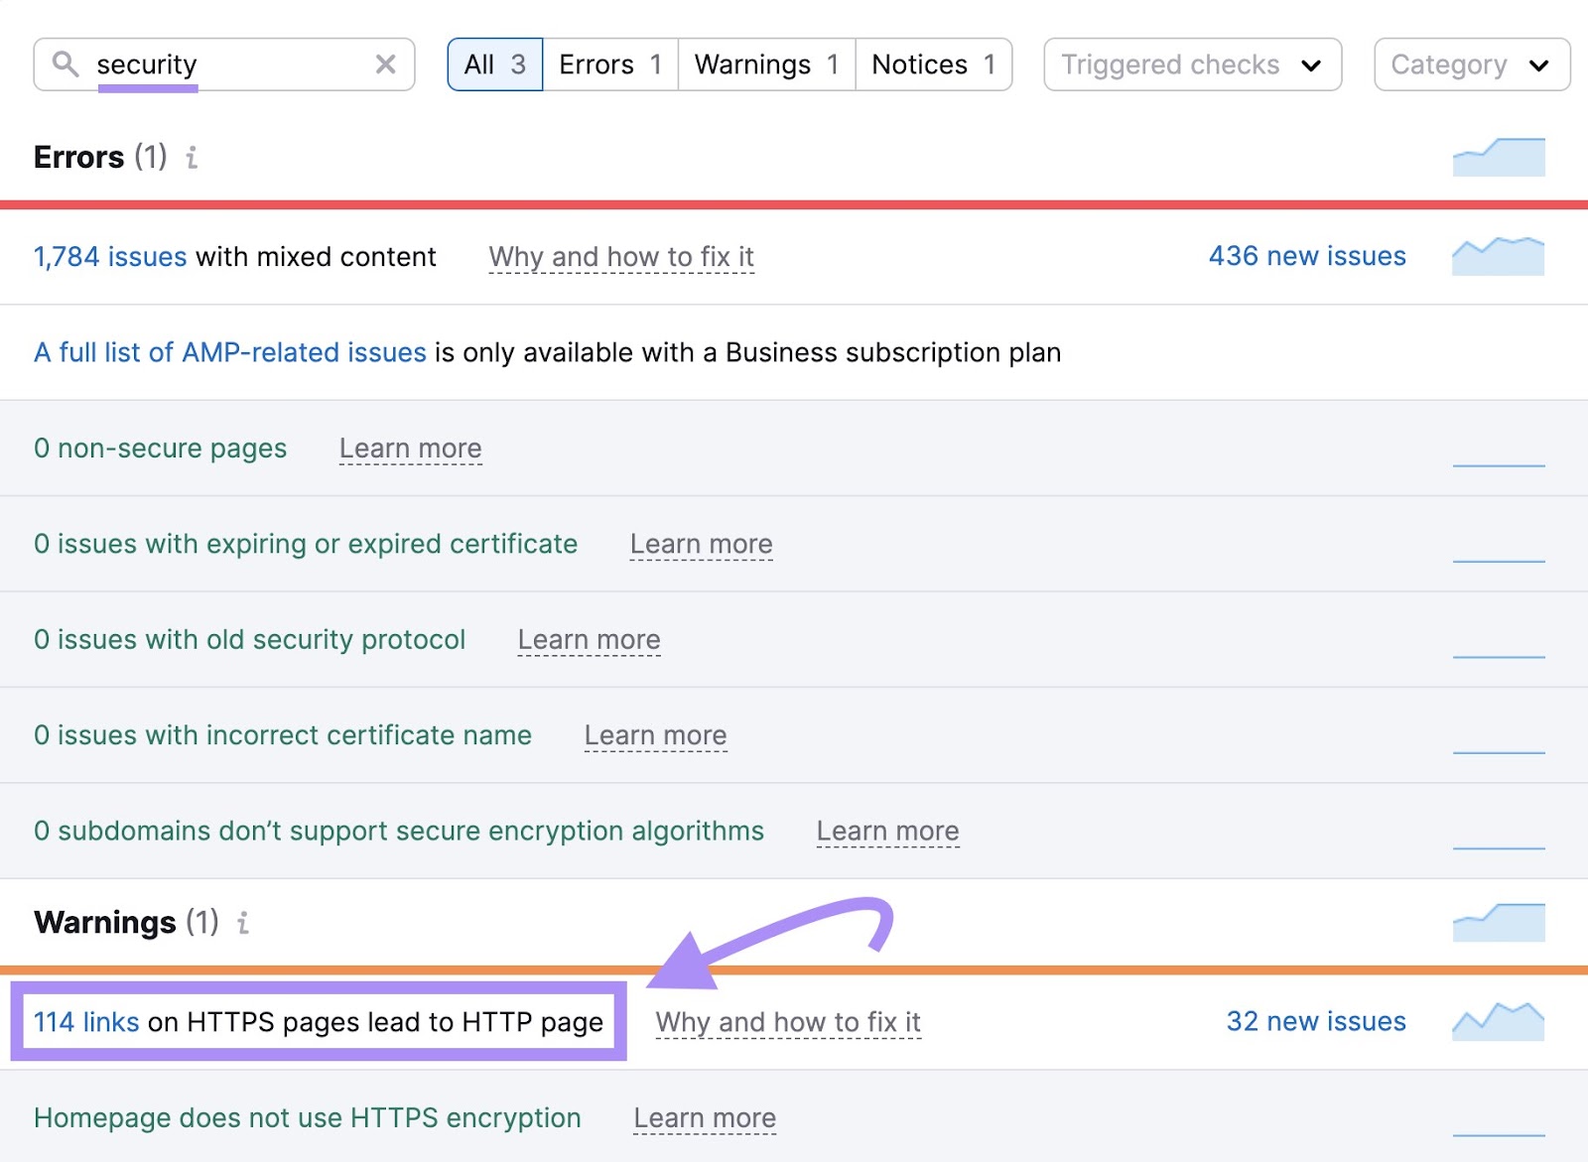The width and height of the screenshot is (1588, 1162).
Task: Click the 436 new issues link
Action: (x=1307, y=256)
